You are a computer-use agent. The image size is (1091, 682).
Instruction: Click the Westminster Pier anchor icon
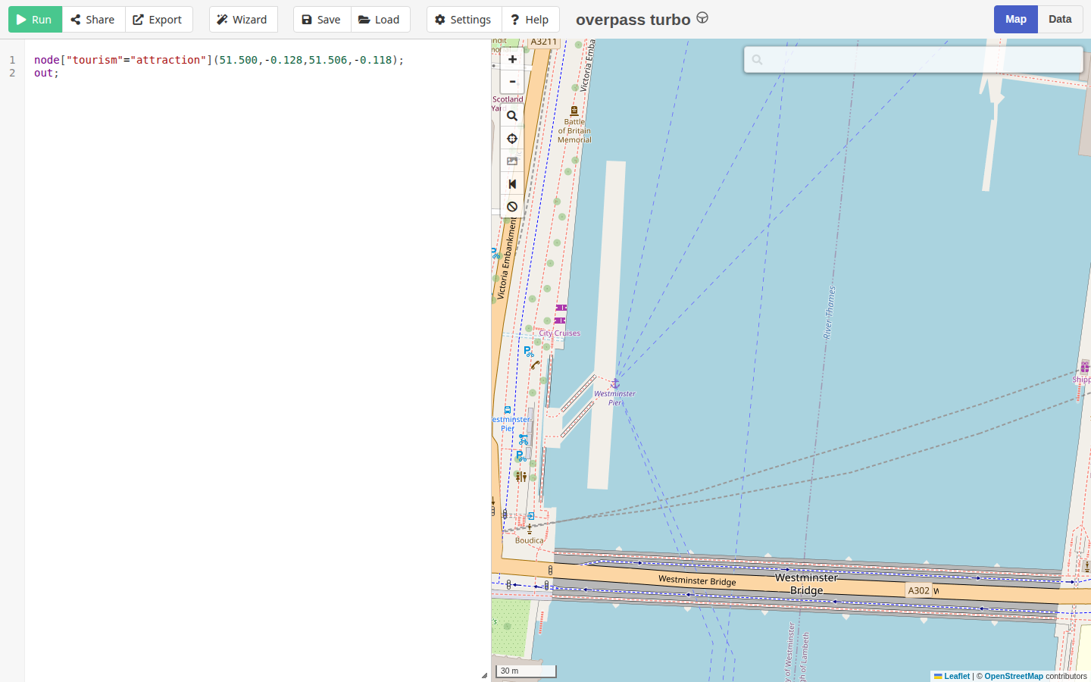[615, 384]
